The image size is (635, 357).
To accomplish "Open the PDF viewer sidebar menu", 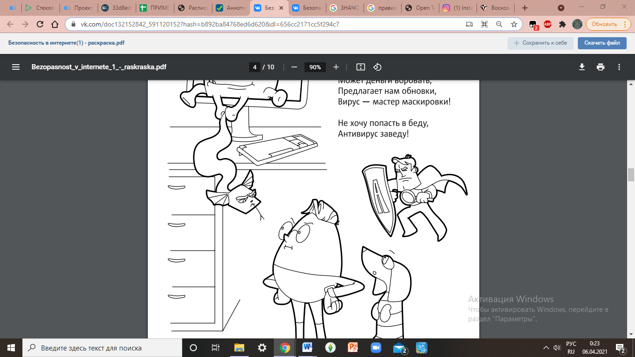I will 16,67.
